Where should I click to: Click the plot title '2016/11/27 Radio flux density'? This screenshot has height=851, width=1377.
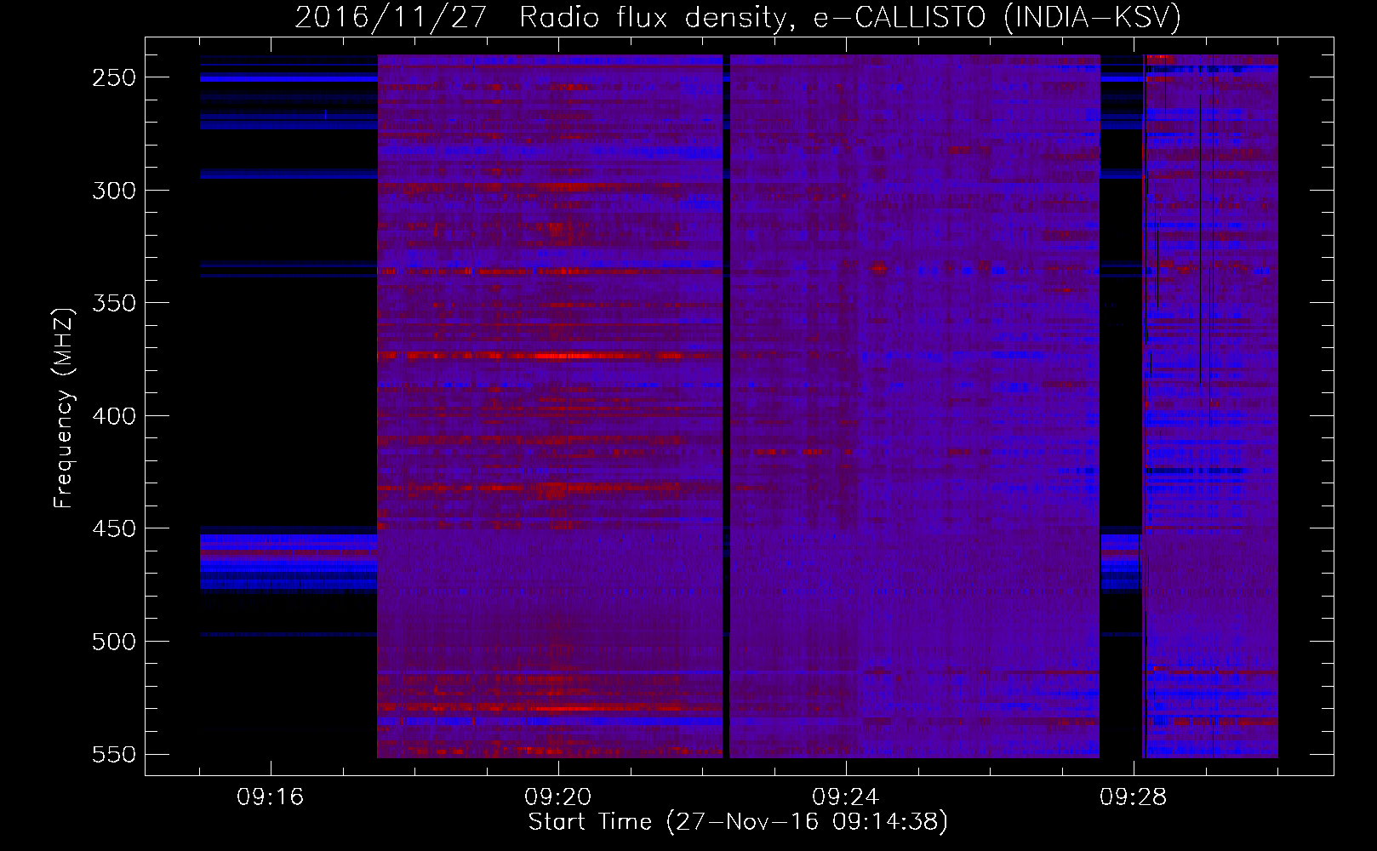pos(738,17)
